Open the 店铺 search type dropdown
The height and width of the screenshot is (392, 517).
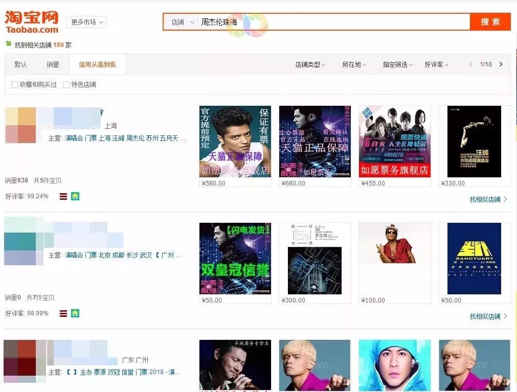183,22
